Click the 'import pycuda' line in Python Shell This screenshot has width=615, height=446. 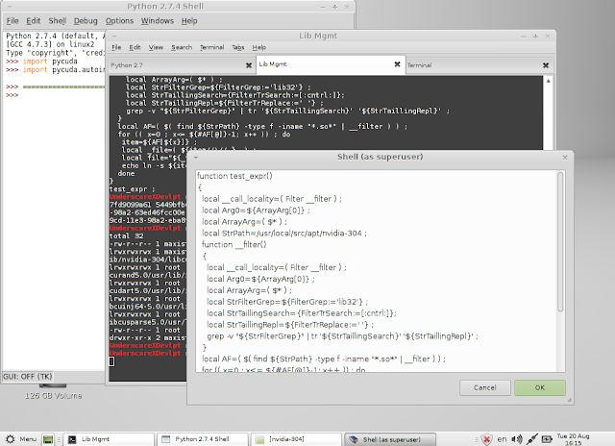point(50,62)
